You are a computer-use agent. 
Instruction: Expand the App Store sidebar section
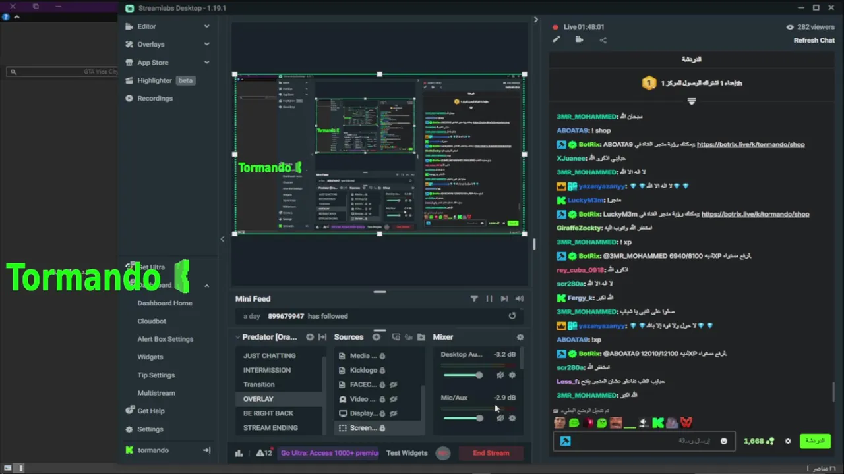[x=206, y=62]
